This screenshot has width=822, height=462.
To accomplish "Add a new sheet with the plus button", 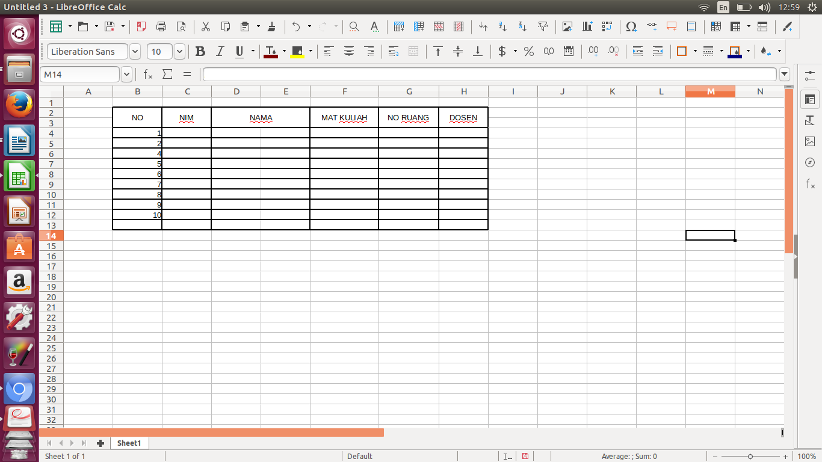I will coord(100,443).
